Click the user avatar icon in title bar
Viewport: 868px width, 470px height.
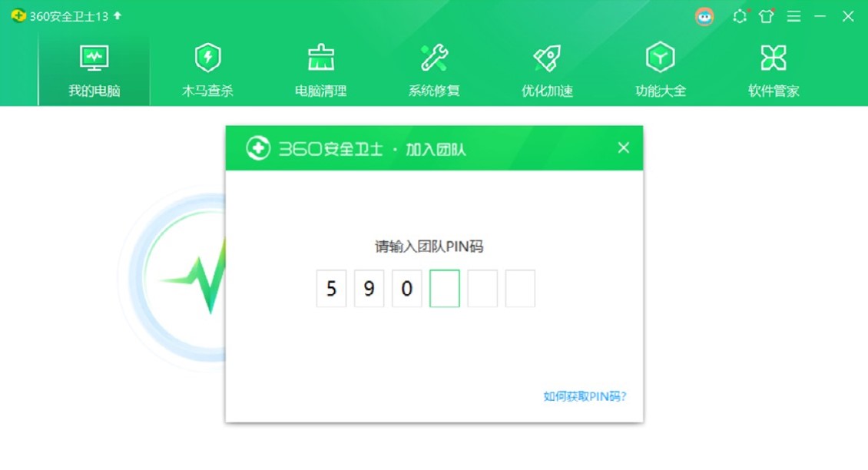coord(704,17)
